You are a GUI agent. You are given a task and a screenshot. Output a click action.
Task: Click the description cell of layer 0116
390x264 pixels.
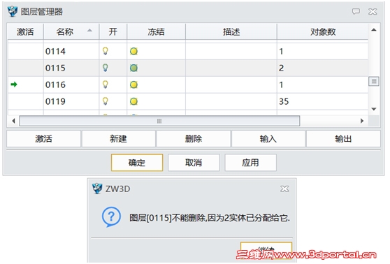coord(231,85)
